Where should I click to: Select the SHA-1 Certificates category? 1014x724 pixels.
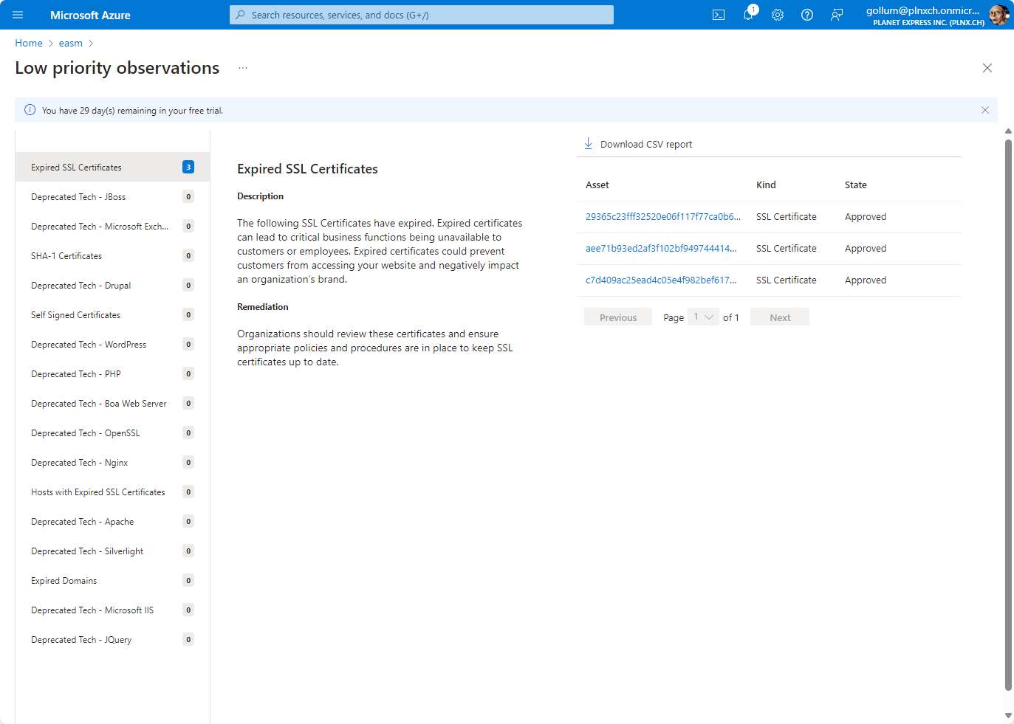(x=66, y=255)
